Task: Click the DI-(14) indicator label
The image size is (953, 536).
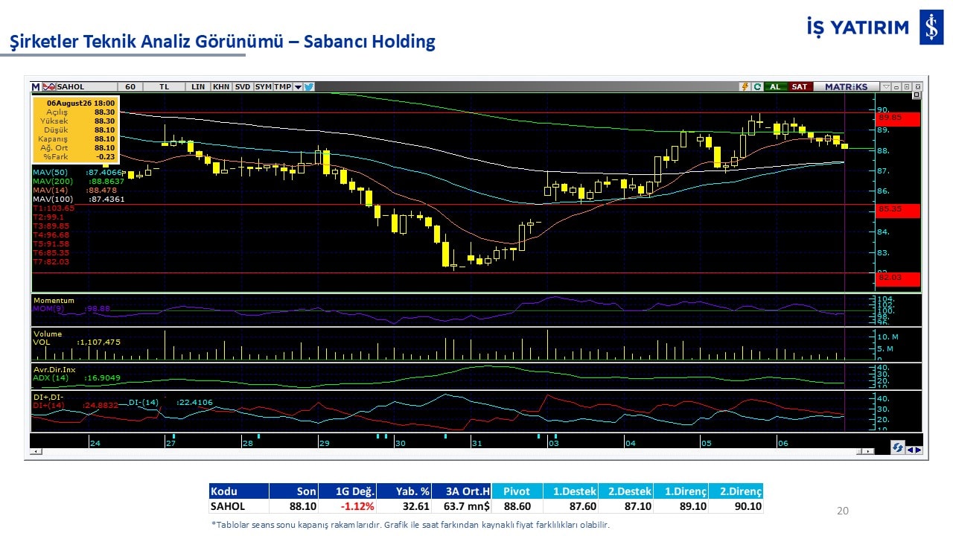Action: pyautogui.click(x=144, y=403)
